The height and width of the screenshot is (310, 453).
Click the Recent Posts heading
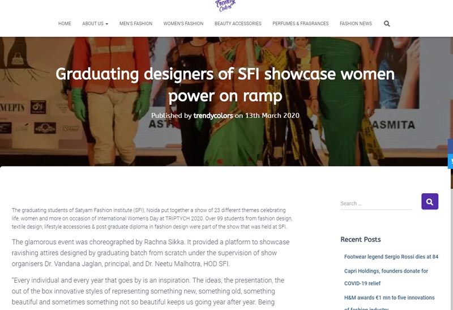(360, 239)
